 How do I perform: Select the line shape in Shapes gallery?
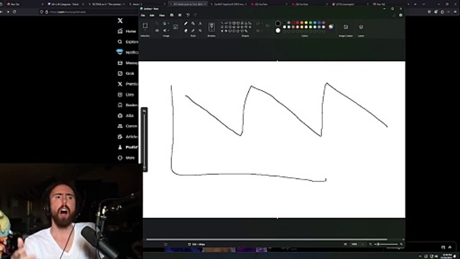pyautogui.click(x=222, y=23)
